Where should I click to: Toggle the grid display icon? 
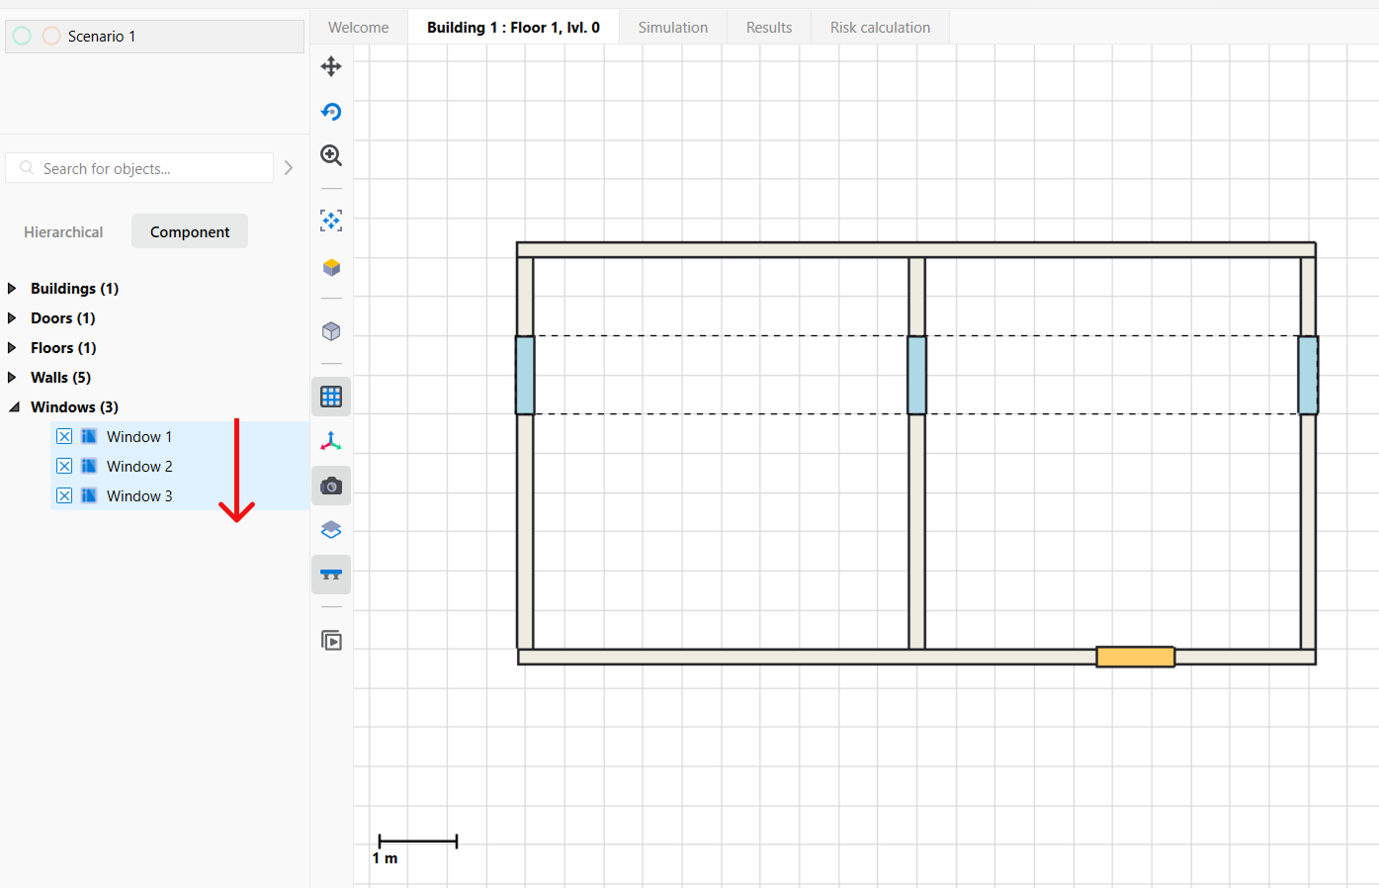(331, 397)
